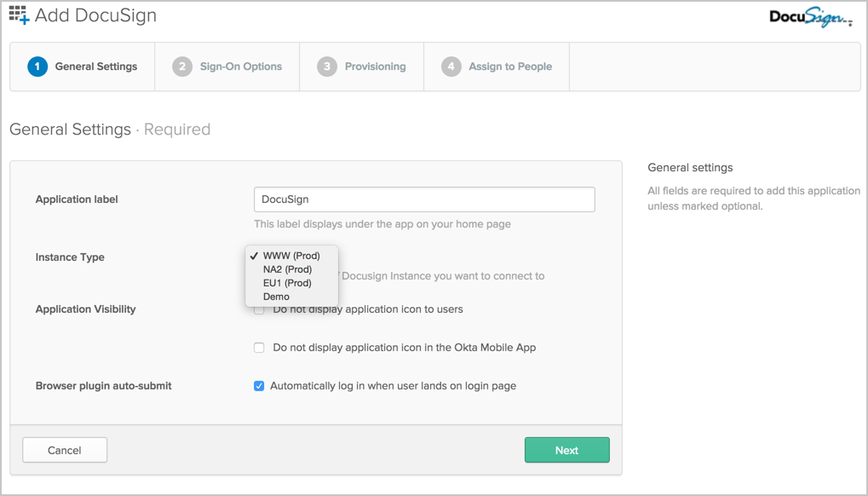Enable 'Do not display application icon to users'
The image size is (868, 496).
[x=259, y=310]
